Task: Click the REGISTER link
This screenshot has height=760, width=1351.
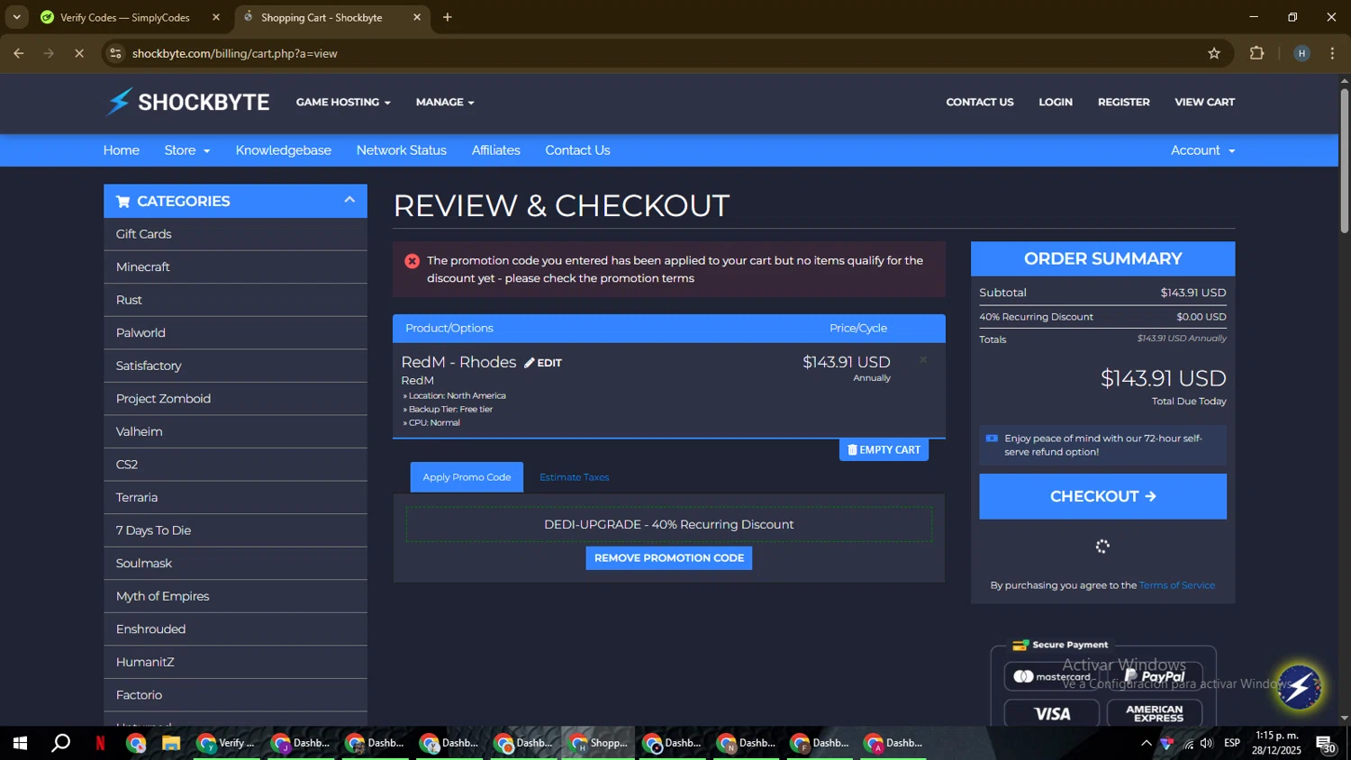Action: click(1124, 102)
